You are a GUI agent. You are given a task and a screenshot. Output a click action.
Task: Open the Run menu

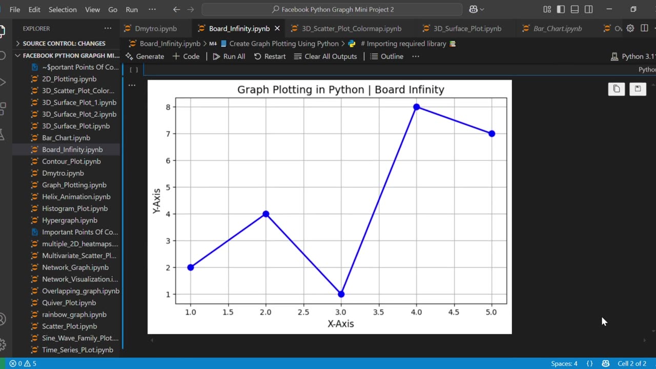pos(132,9)
